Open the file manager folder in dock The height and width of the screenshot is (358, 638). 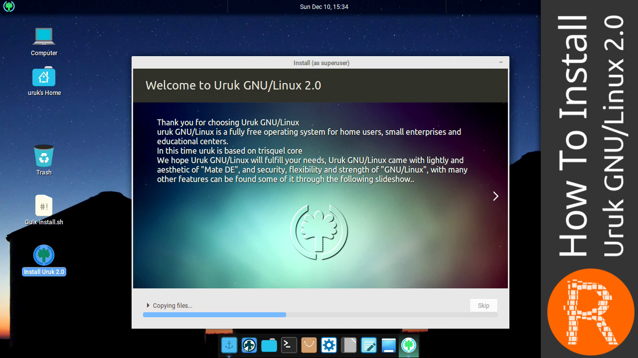(x=269, y=345)
